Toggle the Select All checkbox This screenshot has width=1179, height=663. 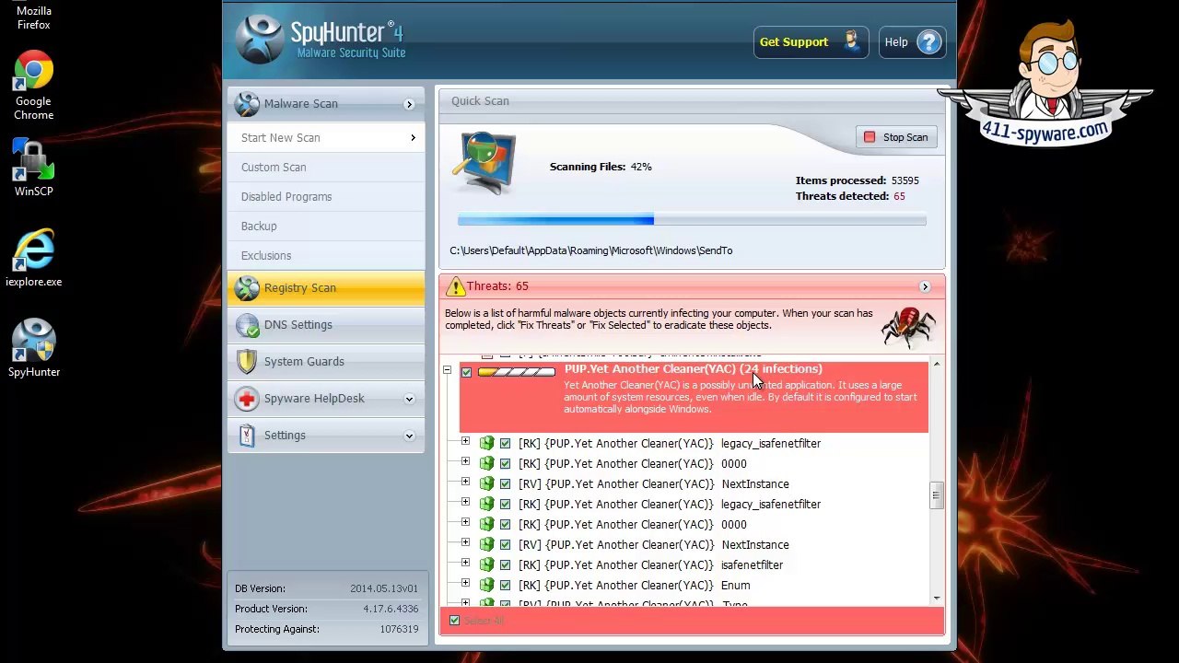[x=454, y=622]
